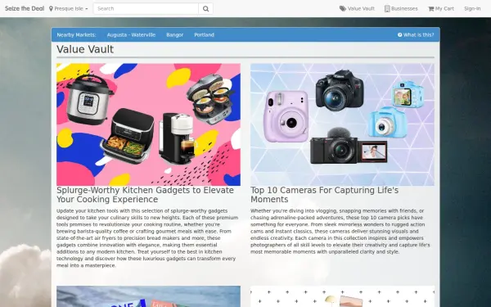491x307 pixels.
Task: Click the blue banner thumbnail with the word ONE
Action: point(148,296)
